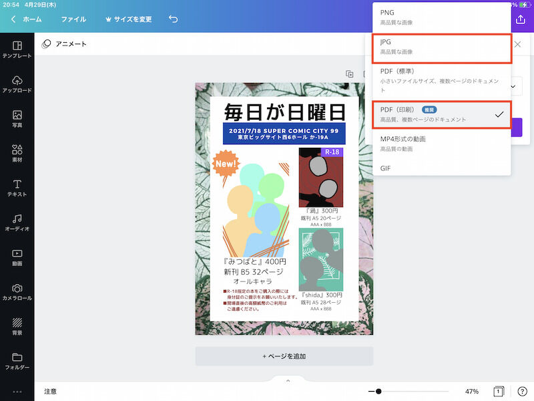
Task: Select the 既刊 A5 20ページ text
Action: click(x=321, y=218)
